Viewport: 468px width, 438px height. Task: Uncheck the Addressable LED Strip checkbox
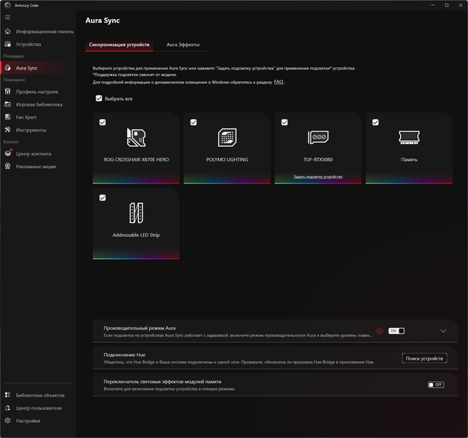pos(102,198)
